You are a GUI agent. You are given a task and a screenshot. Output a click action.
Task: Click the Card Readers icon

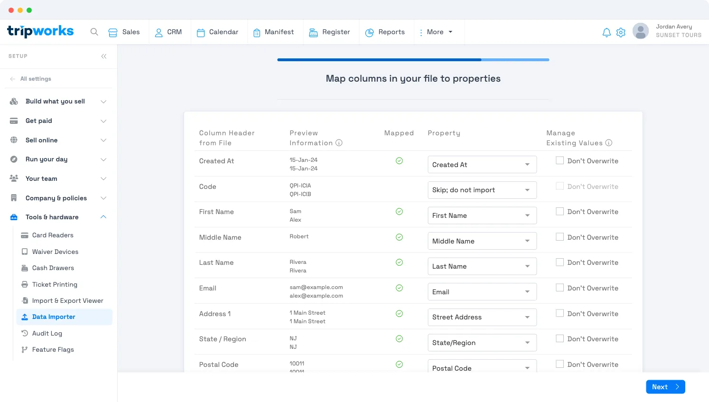[25, 235]
